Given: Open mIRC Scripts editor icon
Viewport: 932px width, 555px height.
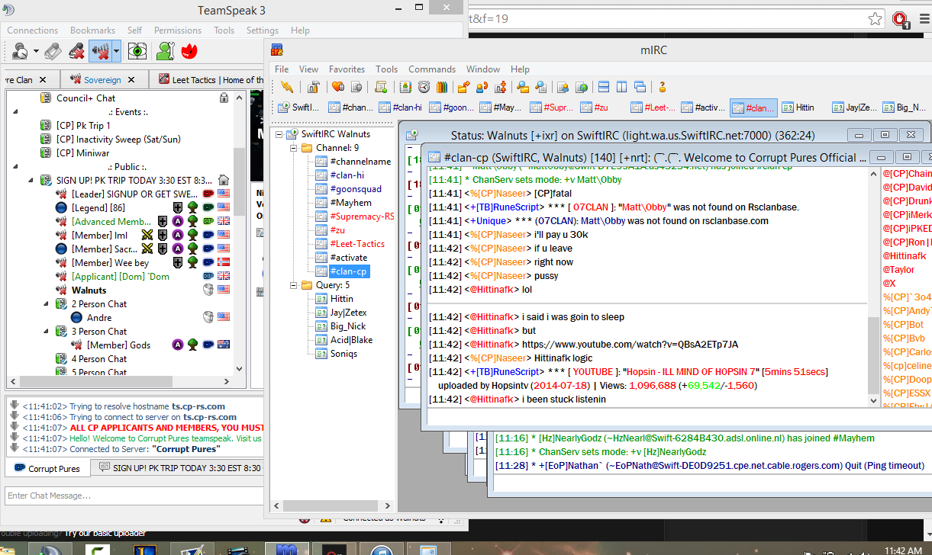Looking at the screenshot, I should tap(380, 87).
